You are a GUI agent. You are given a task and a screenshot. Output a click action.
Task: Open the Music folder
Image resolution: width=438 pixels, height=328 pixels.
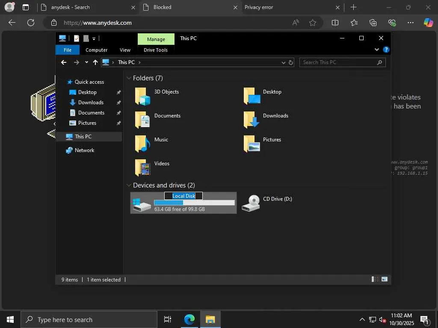coord(152,144)
